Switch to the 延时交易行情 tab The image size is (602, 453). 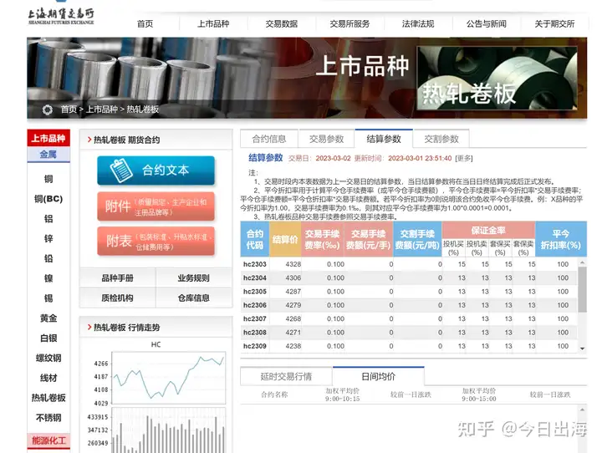click(286, 377)
